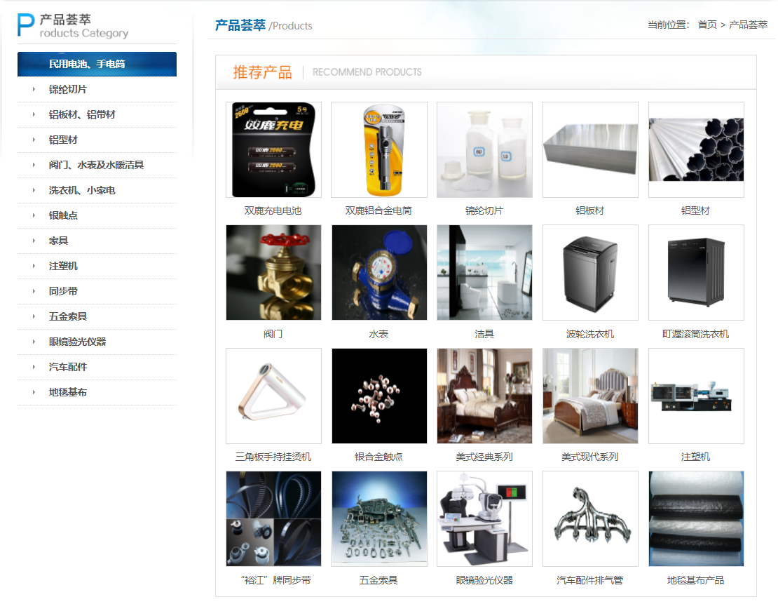Open the 眼镜验光仪器 equipment image
The height and width of the screenshot is (604, 778).
coord(485,518)
